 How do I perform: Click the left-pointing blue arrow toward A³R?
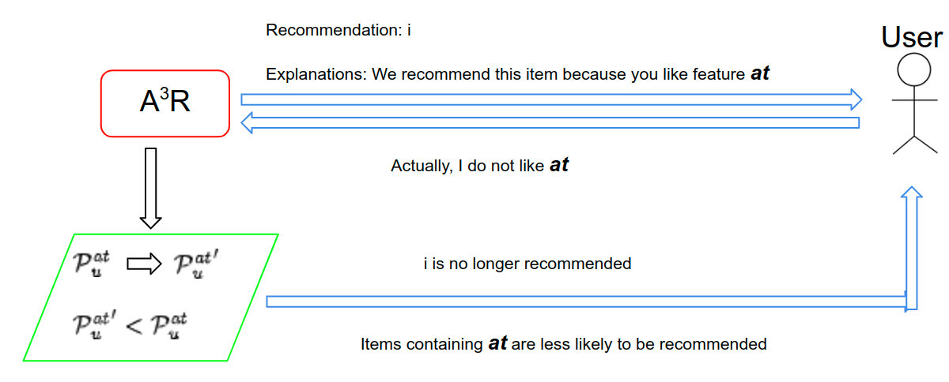tap(551, 122)
